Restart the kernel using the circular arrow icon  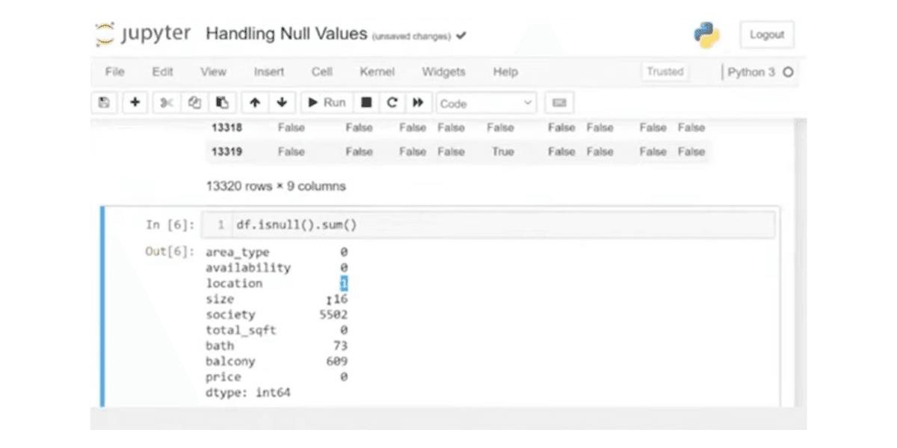tap(392, 102)
